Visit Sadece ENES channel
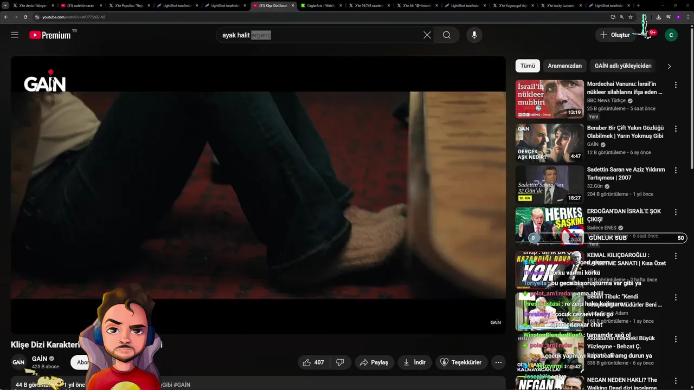694x390 pixels. click(x=602, y=228)
